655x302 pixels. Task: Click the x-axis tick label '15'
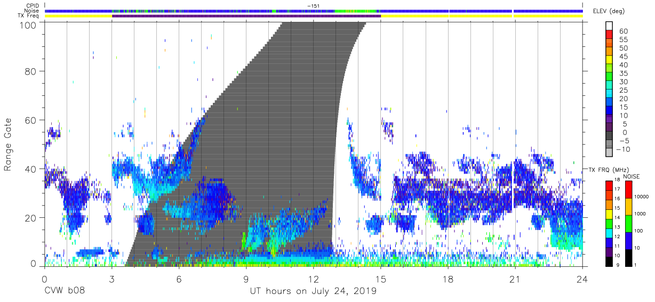(x=380, y=280)
